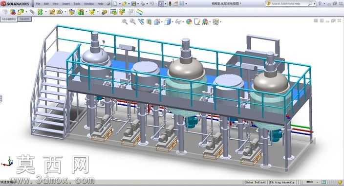Image resolution: width=344 pixels, height=186 pixels.
Task: Click the Display Manager monitor icon
Action: point(216,21)
